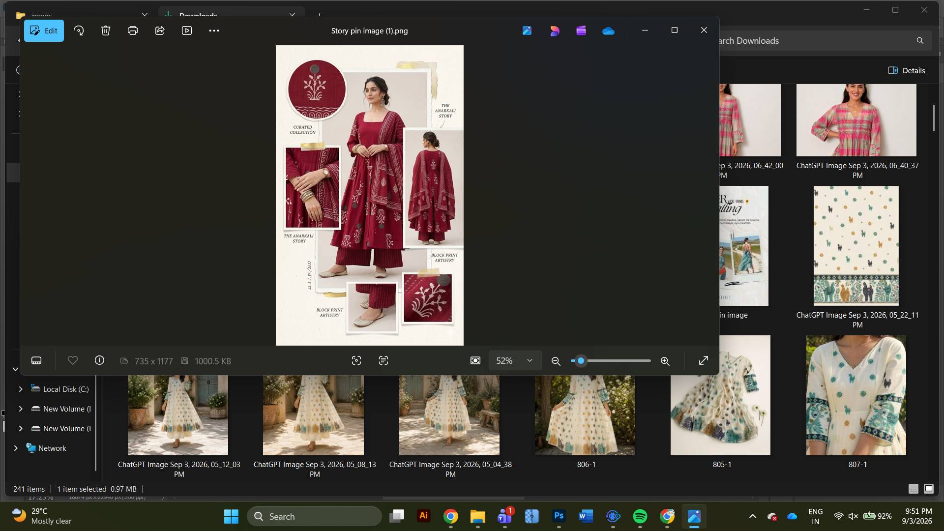Enter full screen with the expand arrows button
Viewport: 944px width, 531px height.
pos(704,360)
